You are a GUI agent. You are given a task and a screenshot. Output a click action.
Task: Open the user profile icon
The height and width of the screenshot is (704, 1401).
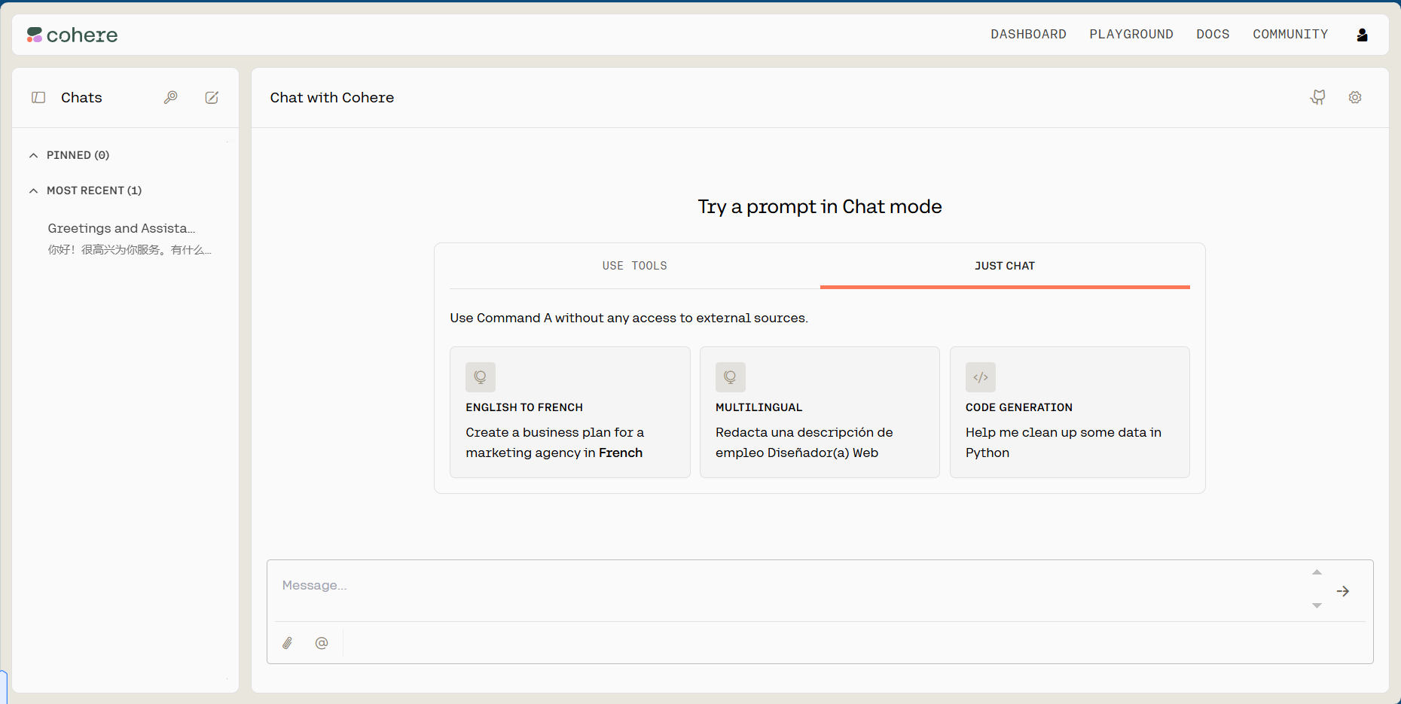click(1362, 35)
